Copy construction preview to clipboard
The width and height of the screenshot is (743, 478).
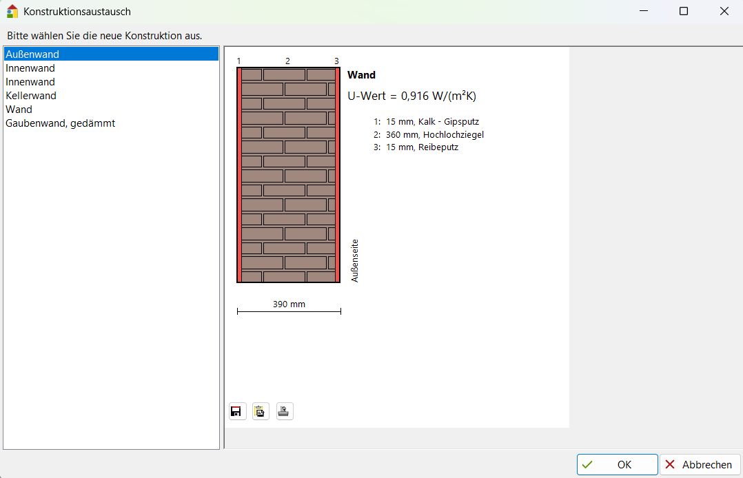click(x=261, y=412)
